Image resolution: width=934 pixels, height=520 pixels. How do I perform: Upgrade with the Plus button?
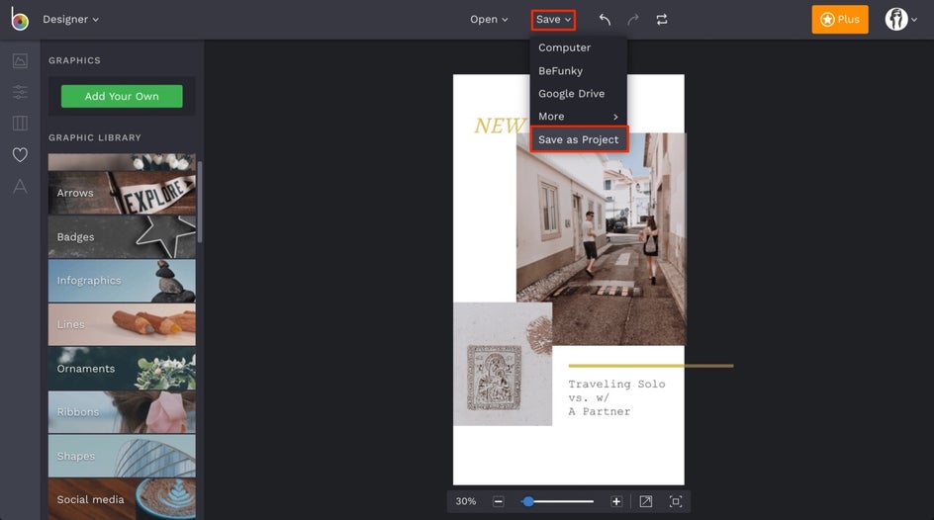tap(840, 19)
